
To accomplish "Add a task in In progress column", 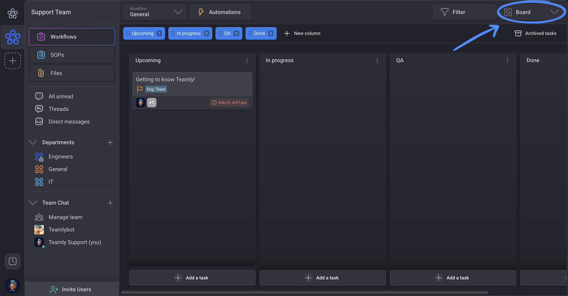I will click(323, 278).
